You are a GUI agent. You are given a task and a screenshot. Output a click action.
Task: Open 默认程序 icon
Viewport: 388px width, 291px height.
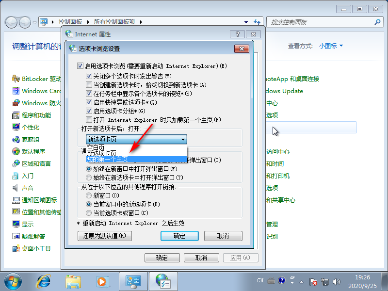pyautogui.click(x=16, y=151)
